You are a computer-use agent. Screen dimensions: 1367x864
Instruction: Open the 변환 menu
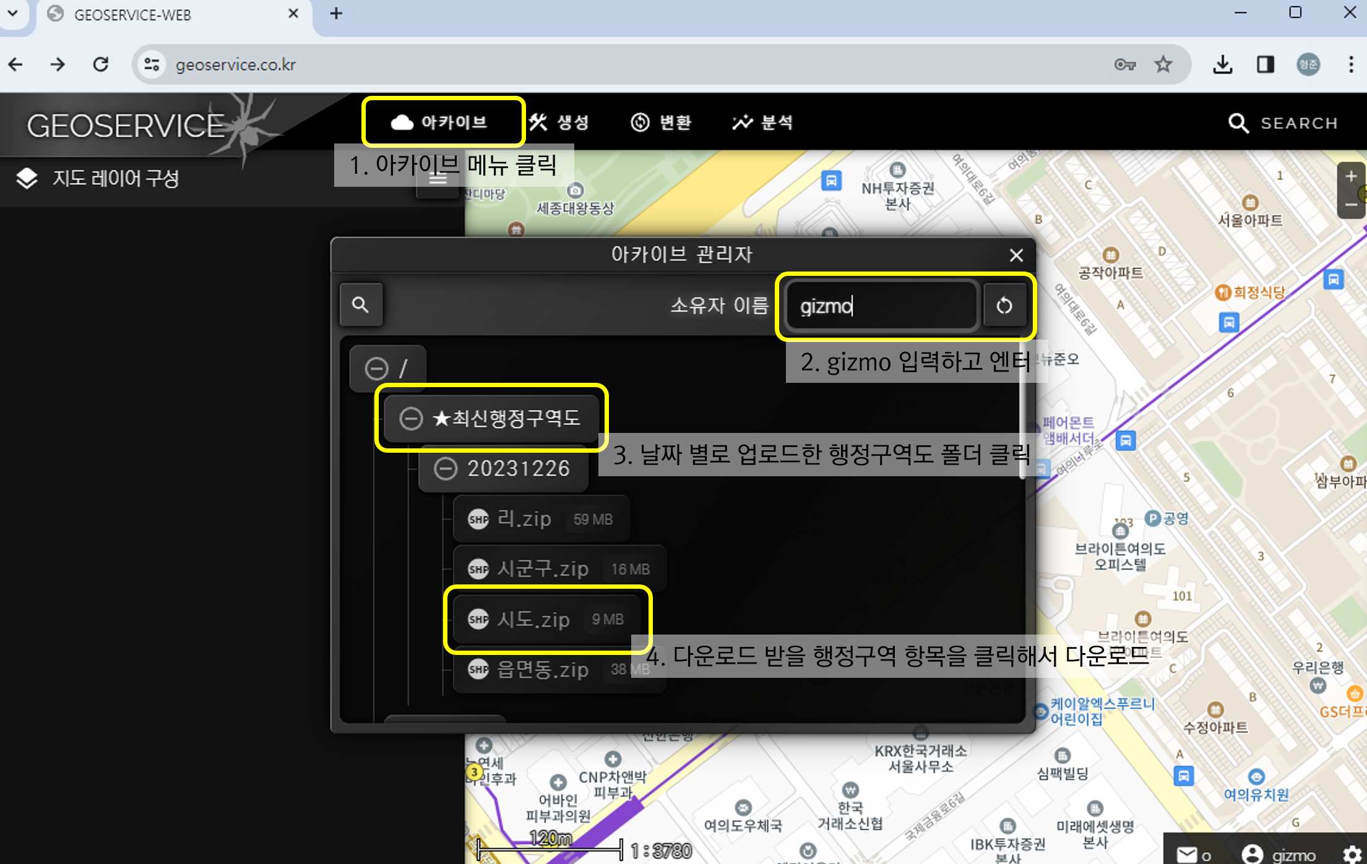[661, 122]
